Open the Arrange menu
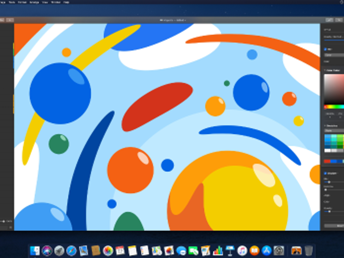The width and height of the screenshot is (344, 258). tap(34, 2)
